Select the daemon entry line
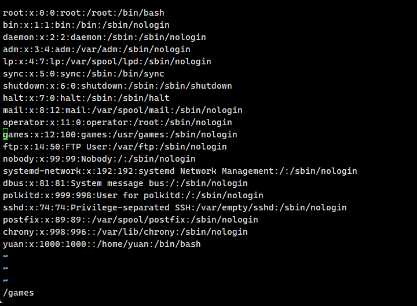Image resolution: width=417 pixels, height=306 pixels. pyautogui.click(x=104, y=37)
